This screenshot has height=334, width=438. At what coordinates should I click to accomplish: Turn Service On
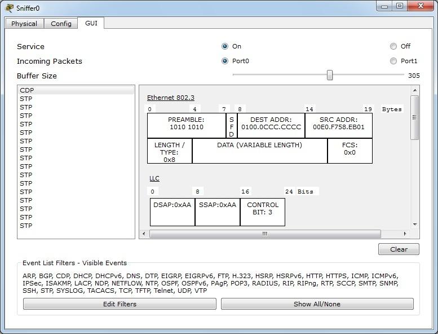coord(225,46)
